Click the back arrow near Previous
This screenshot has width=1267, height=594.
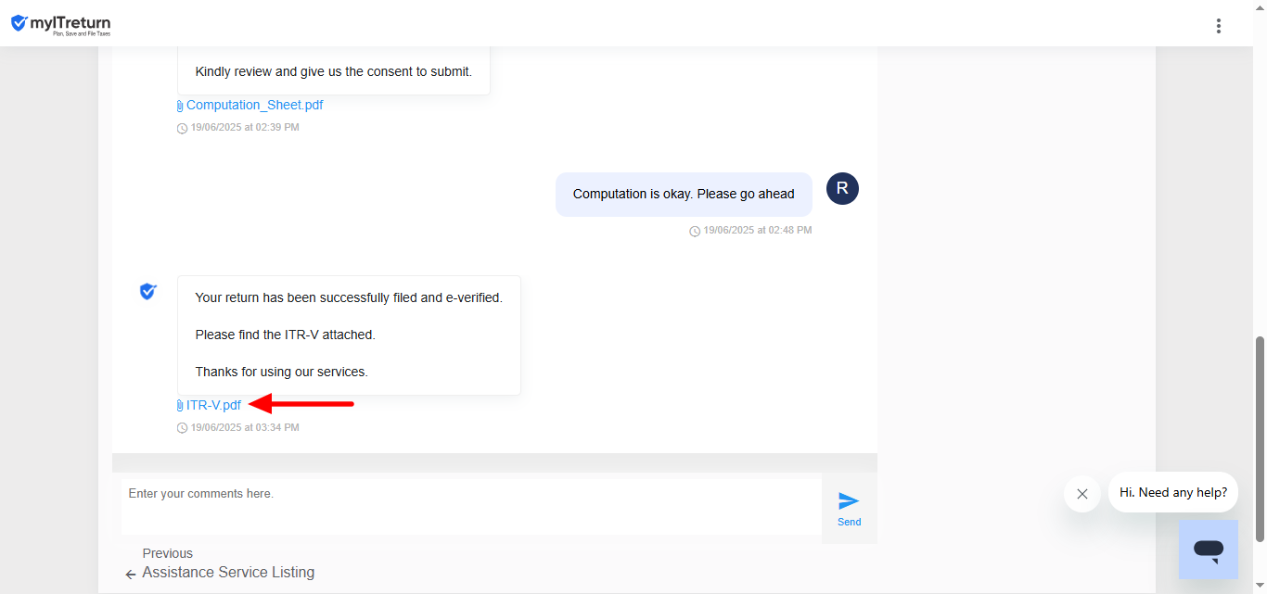click(131, 575)
